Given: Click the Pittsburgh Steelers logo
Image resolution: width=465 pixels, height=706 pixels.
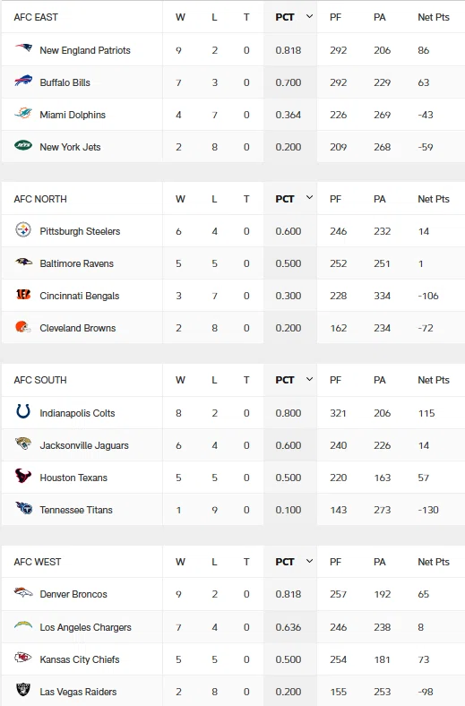Looking at the screenshot, I should (23, 230).
